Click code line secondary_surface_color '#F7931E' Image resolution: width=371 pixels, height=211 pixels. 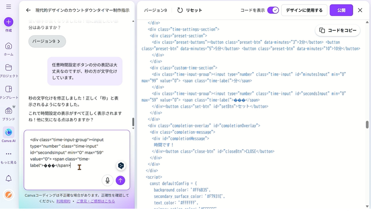189,196
